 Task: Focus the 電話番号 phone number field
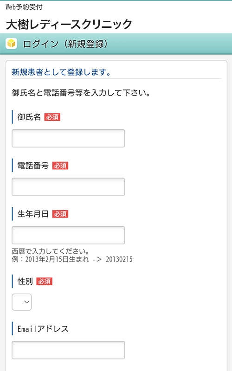coord(68,187)
